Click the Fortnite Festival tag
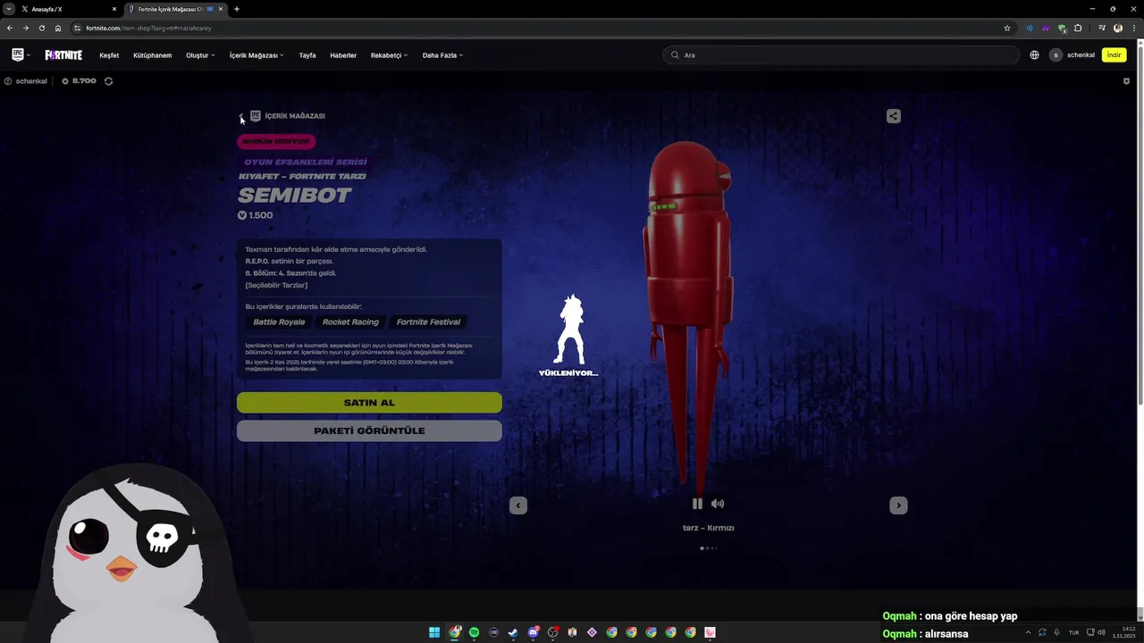Image resolution: width=1144 pixels, height=643 pixels. click(429, 322)
